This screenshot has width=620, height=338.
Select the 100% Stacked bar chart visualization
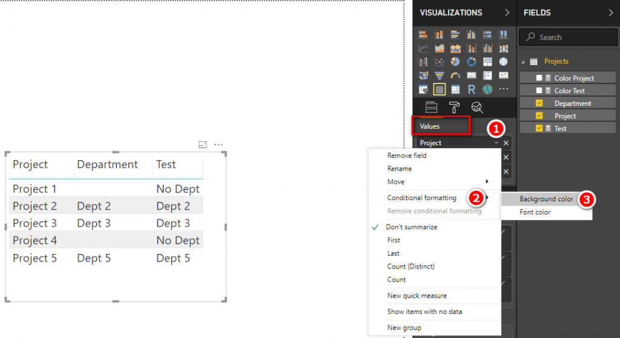(487, 34)
